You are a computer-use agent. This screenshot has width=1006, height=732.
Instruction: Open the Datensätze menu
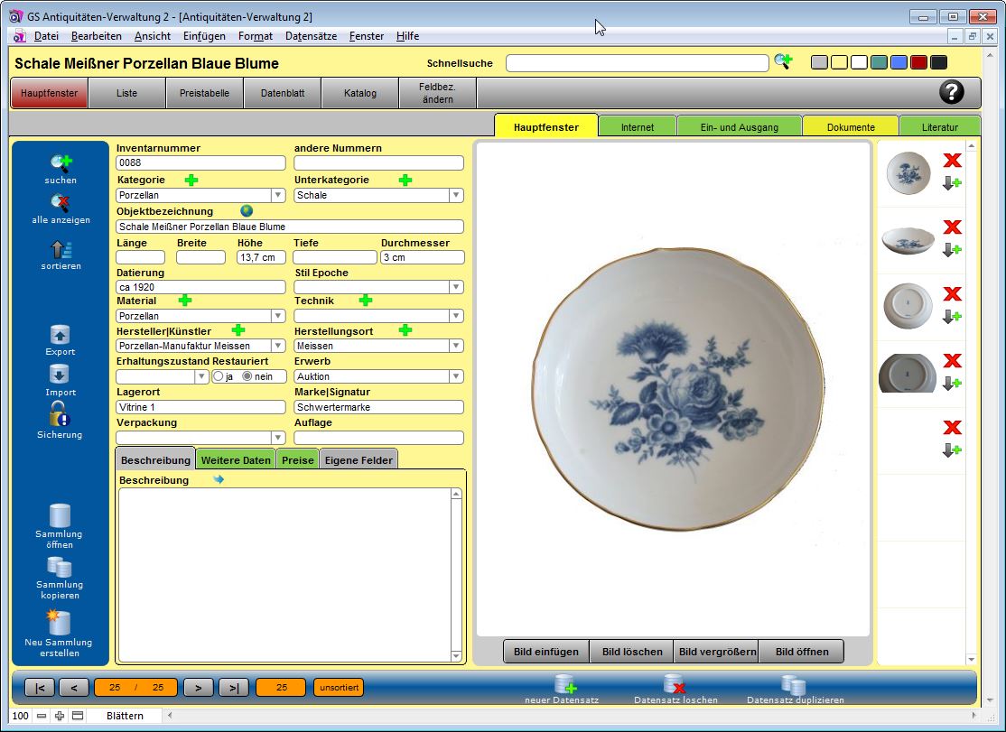pos(311,36)
